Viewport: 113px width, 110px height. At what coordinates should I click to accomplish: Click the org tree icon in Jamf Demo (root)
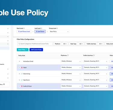(19, 32)
